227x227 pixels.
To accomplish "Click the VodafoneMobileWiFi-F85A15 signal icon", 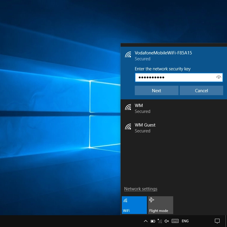I will (x=128, y=55).
